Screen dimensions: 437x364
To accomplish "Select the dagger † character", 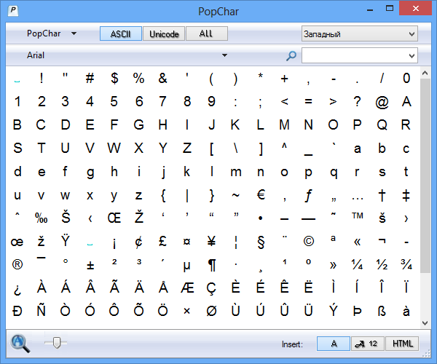I will point(382,195).
